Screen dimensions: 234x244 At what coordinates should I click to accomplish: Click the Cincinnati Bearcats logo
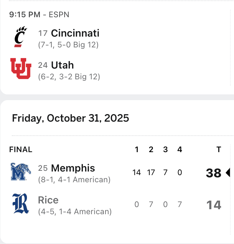20,37
